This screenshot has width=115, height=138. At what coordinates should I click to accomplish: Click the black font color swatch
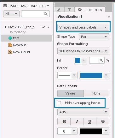tap(91, 131)
